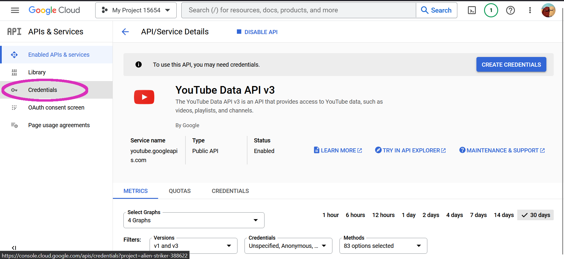The height and width of the screenshot is (259, 564).
Task: Open the Methods filter dropdown
Action: [383, 246]
